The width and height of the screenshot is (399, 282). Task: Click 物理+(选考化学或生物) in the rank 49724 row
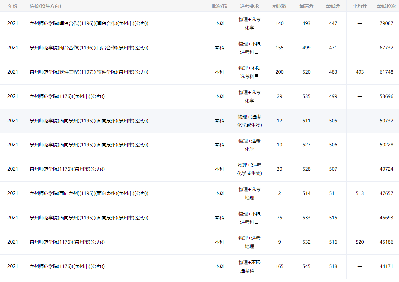tap(249, 169)
